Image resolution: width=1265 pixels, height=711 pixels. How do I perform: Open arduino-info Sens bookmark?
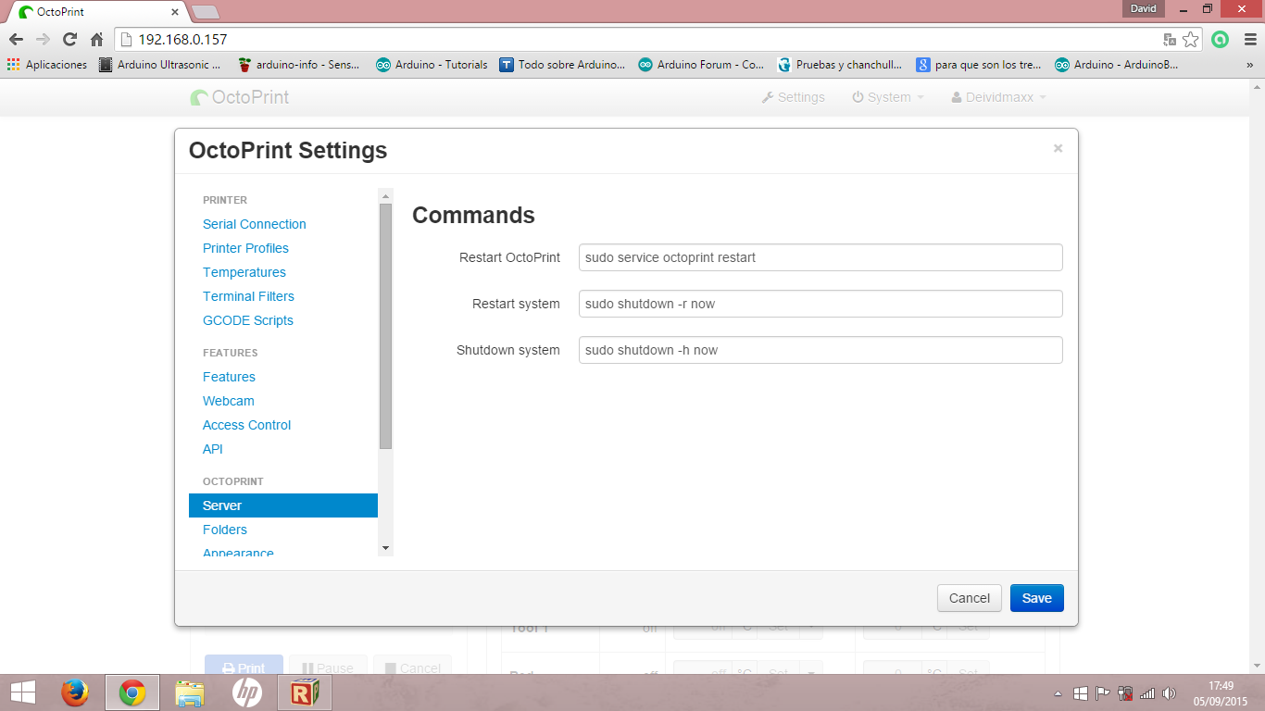point(299,65)
